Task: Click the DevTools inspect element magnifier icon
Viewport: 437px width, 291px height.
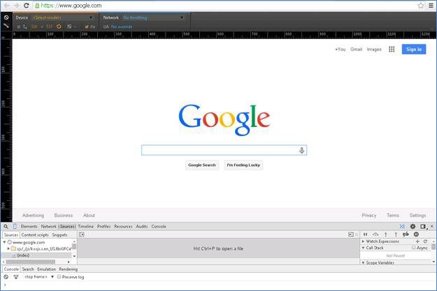Action: (6, 227)
